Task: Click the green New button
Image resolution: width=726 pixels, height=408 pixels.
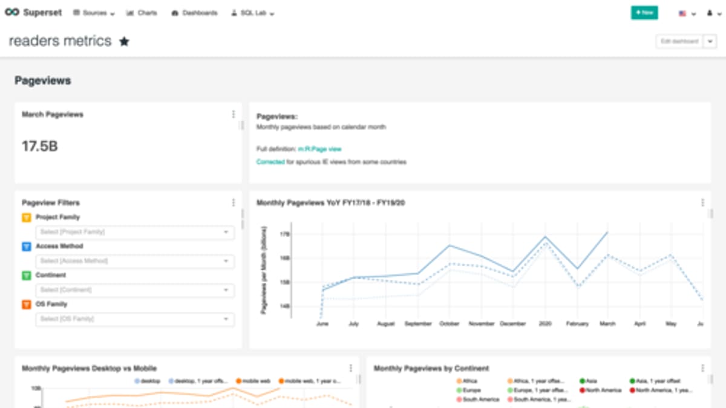Action: pos(644,13)
